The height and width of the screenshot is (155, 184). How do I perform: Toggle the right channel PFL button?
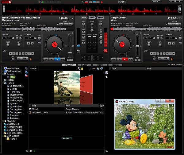pyautogui.click(x=106, y=51)
